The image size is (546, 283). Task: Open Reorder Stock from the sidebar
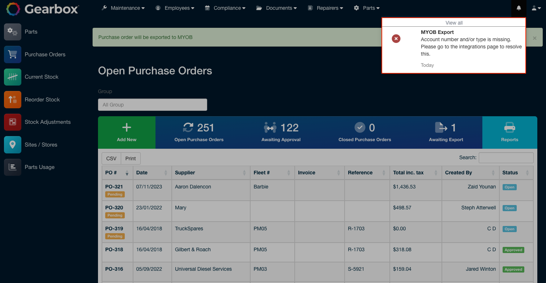click(12, 99)
